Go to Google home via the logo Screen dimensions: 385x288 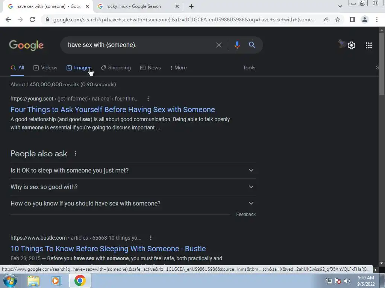coord(26,45)
